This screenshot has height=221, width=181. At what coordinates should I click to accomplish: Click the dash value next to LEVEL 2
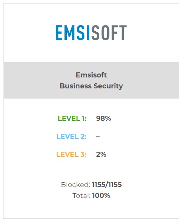(x=98, y=137)
